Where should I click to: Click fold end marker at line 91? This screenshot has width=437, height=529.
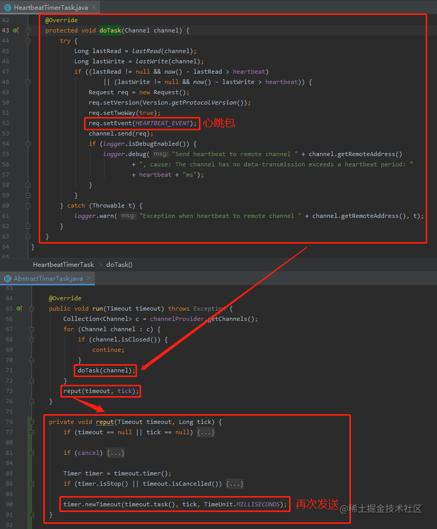tap(31, 515)
